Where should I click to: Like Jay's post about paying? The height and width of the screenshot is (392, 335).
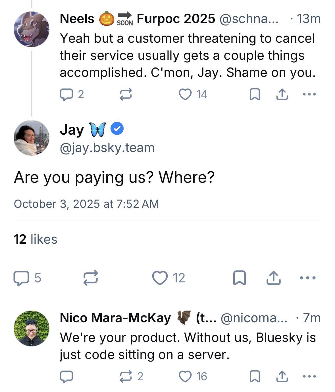pyautogui.click(x=160, y=278)
